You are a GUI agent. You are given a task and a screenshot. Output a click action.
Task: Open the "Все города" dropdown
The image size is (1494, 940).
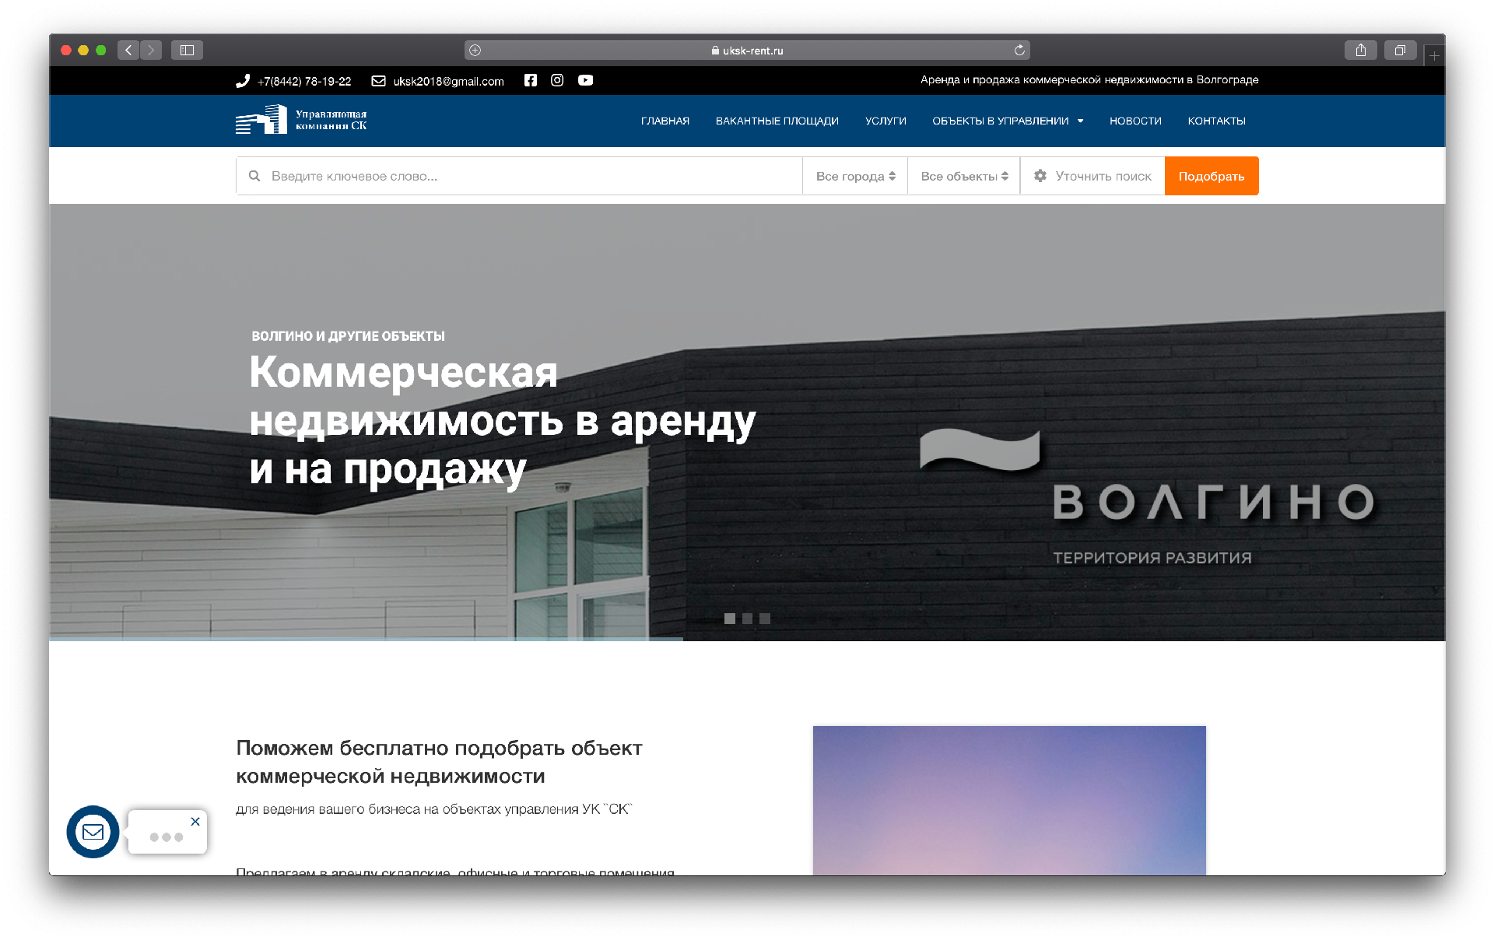point(855,177)
